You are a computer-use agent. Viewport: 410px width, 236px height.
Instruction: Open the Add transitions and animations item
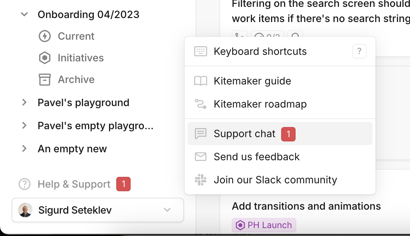click(306, 206)
